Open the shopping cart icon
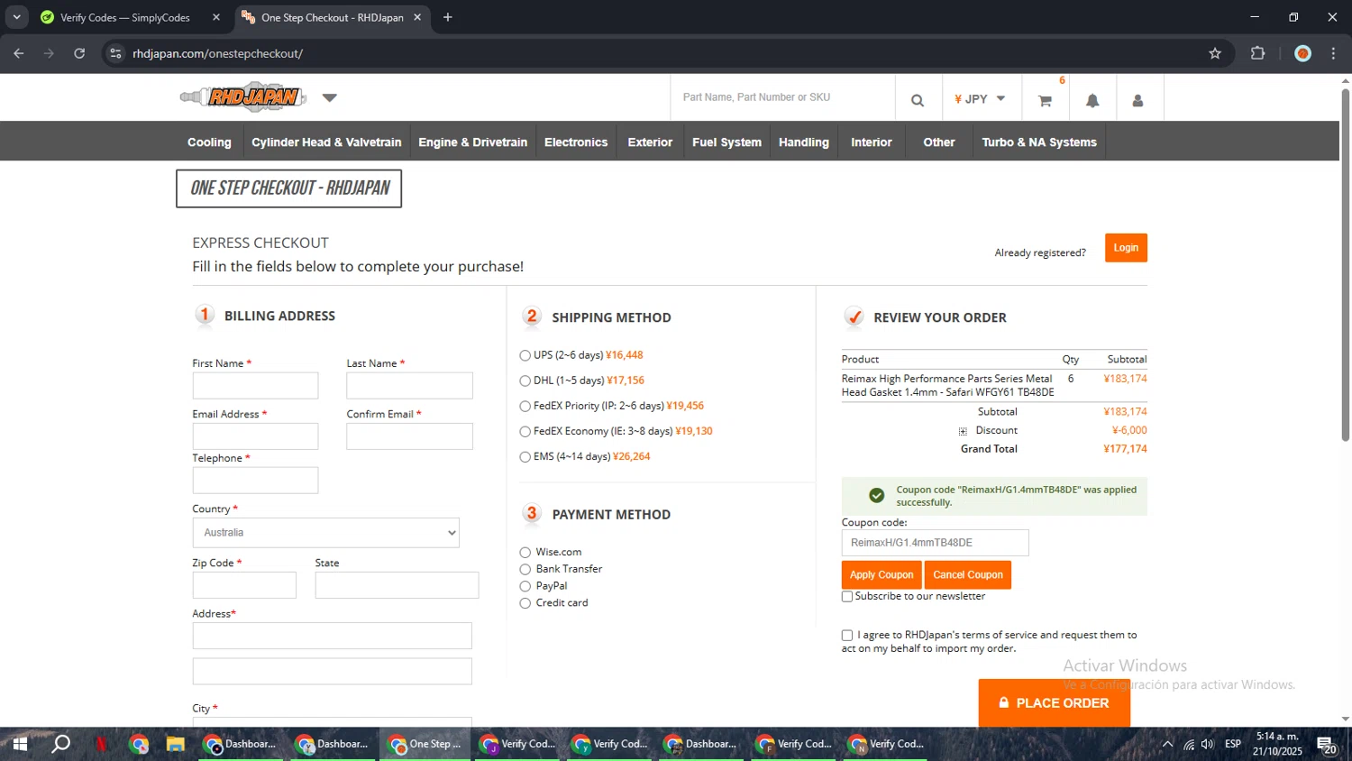The height and width of the screenshot is (761, 1352). point(1046,101)
